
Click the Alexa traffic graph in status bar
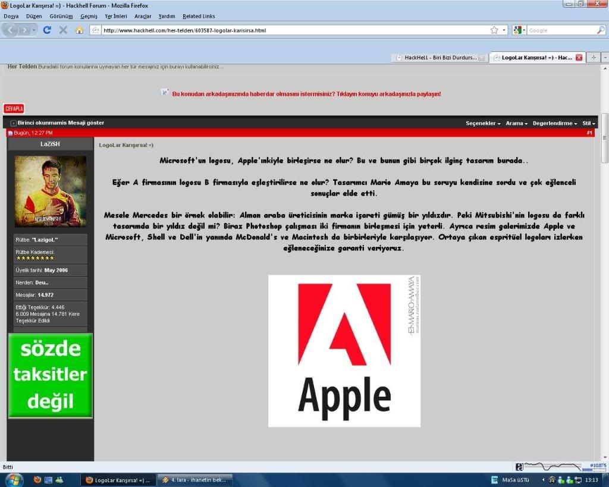[553, 466]
